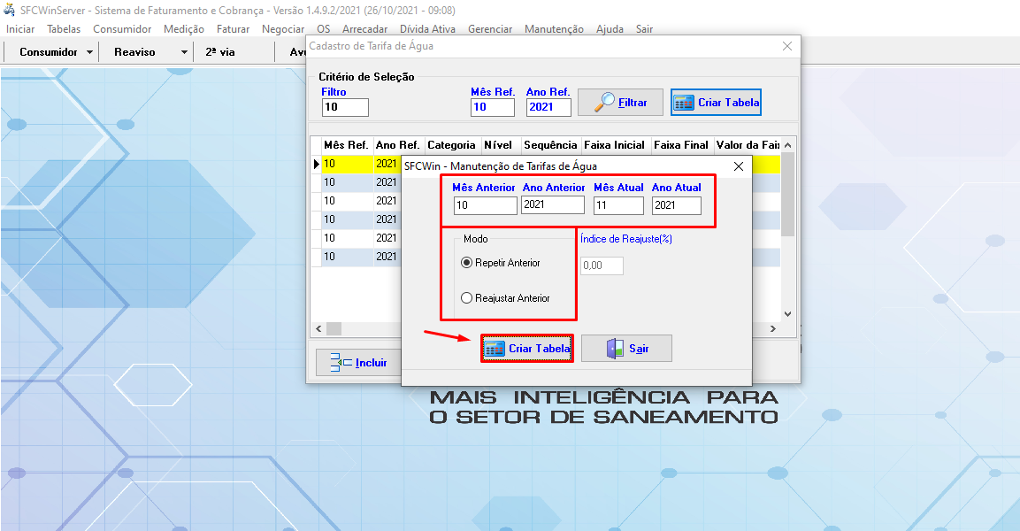
Task: Click Criar Tabela button beside Filtrar
Action: point(716,103)
